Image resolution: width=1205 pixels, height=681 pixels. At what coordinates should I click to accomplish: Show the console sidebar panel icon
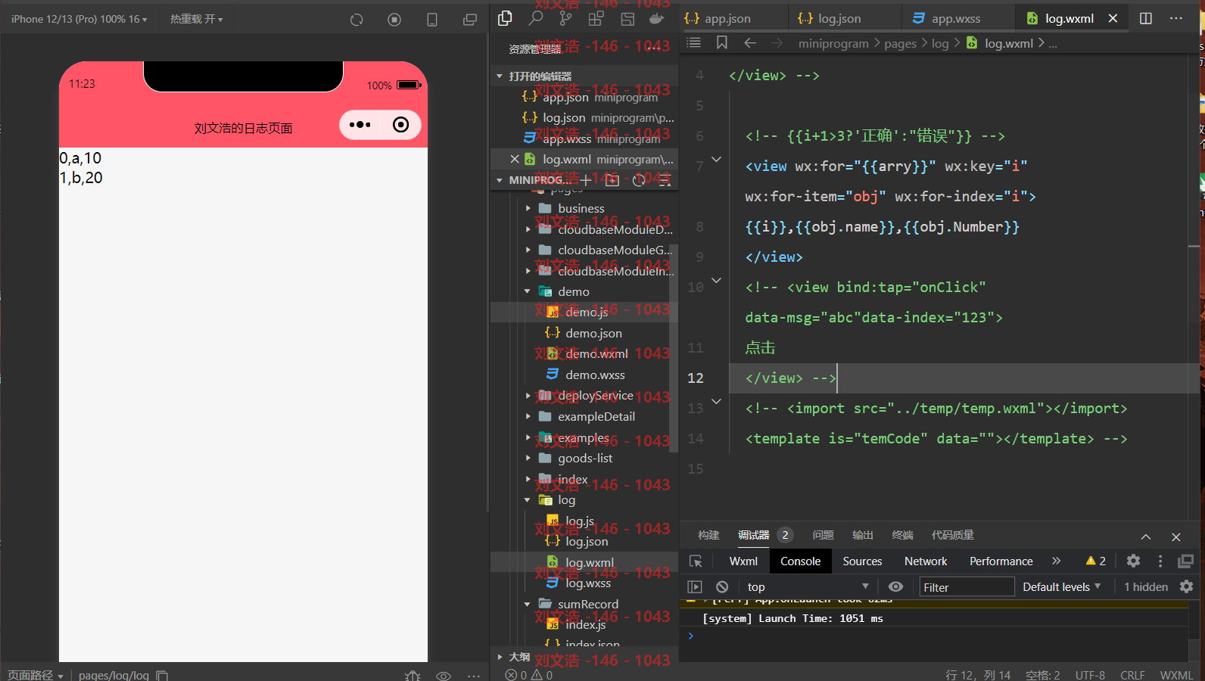click(x=694, y=587)
